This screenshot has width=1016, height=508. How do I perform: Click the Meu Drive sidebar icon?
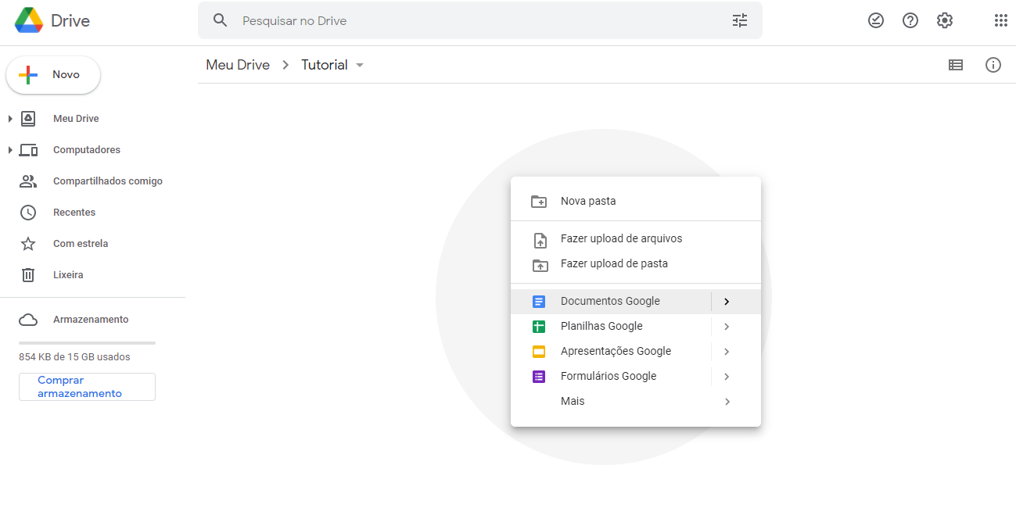(28, 119)
